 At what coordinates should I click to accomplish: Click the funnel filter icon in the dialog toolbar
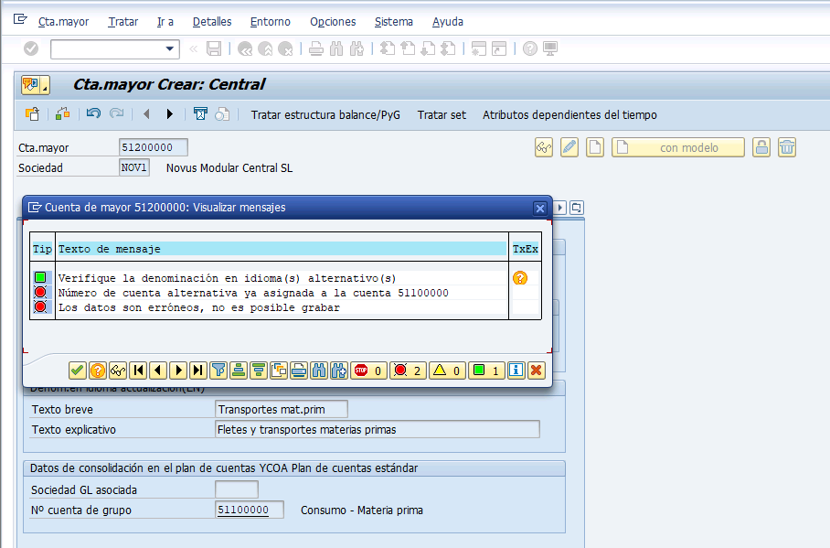(218, 371)
